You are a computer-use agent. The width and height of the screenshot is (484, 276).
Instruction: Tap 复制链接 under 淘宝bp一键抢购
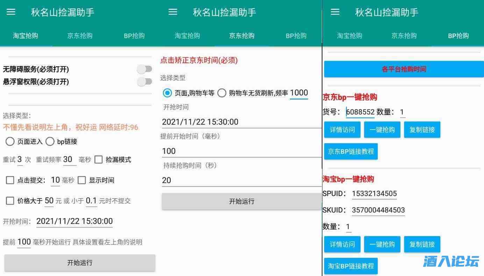(x=422, y=244)
